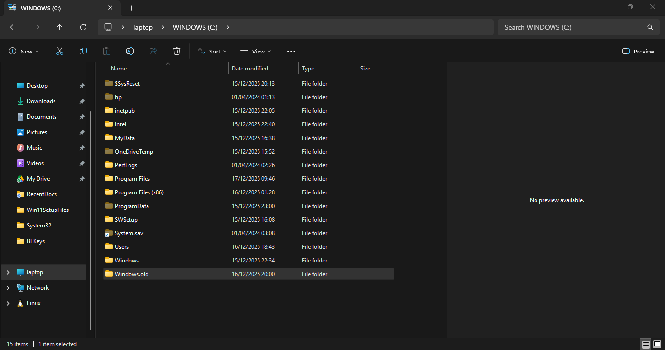Select the Program Files folder
This screenshot has height=350, width=665.
(x=132, y=179)
